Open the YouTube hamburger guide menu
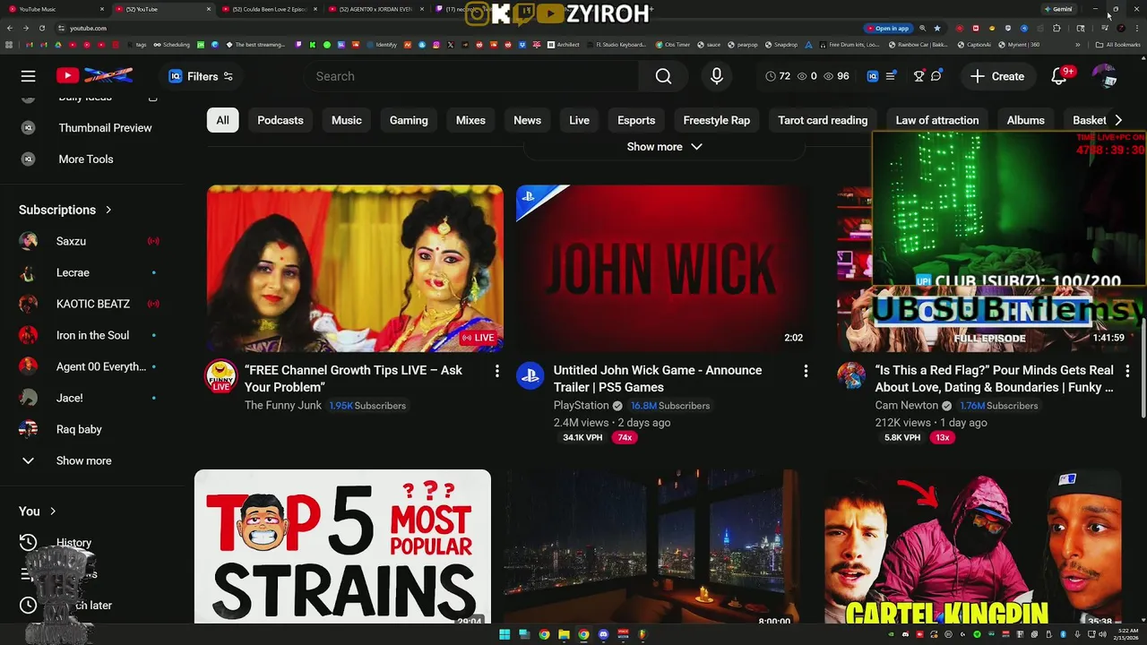This screenshot has height=645, width=1147. [x=29, y=76]
